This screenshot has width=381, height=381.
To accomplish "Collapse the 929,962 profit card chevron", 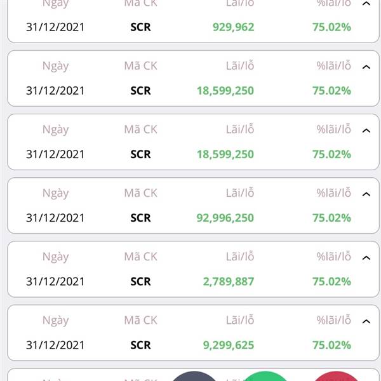I will 366,3.
